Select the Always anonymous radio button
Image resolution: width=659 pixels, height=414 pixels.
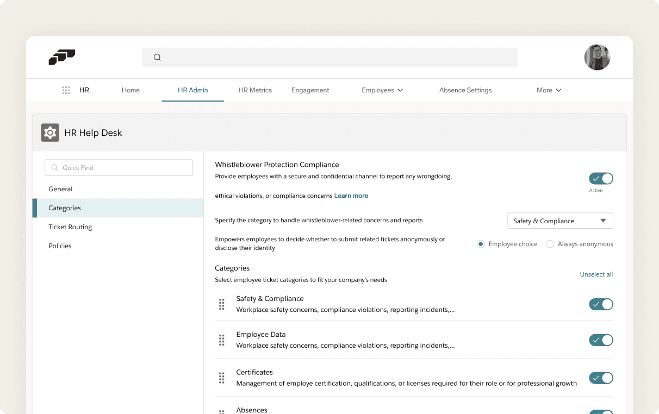point(550,244)
